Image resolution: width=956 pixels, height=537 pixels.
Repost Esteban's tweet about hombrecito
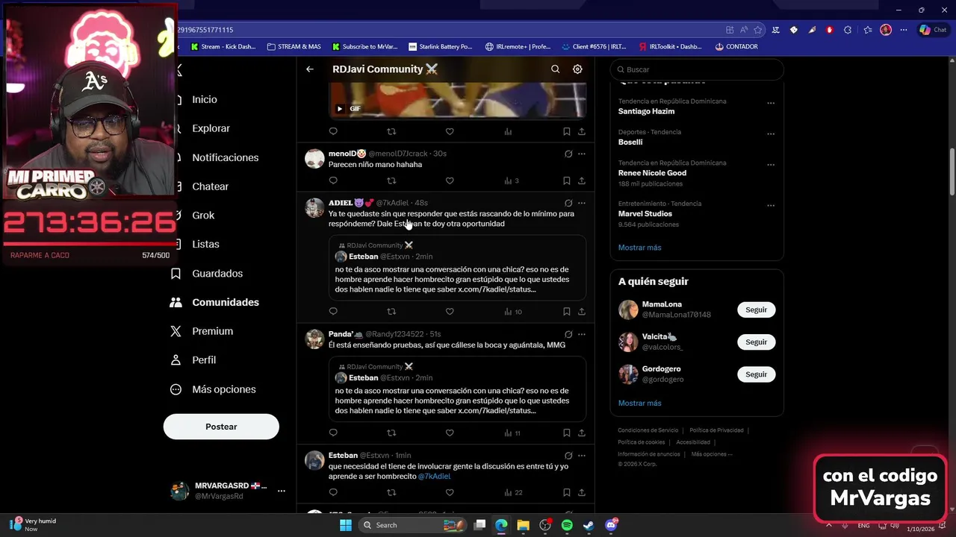(391, 492)
